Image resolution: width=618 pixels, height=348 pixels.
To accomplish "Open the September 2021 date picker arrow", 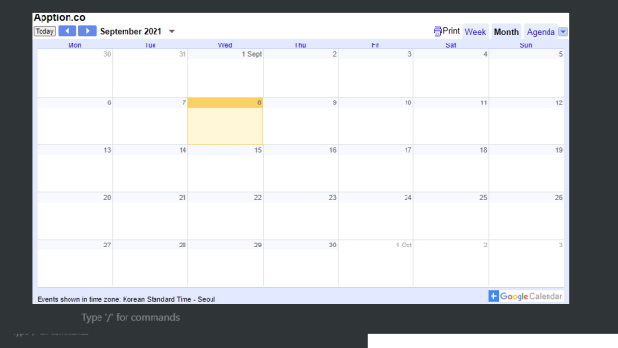I will [172, 32].
